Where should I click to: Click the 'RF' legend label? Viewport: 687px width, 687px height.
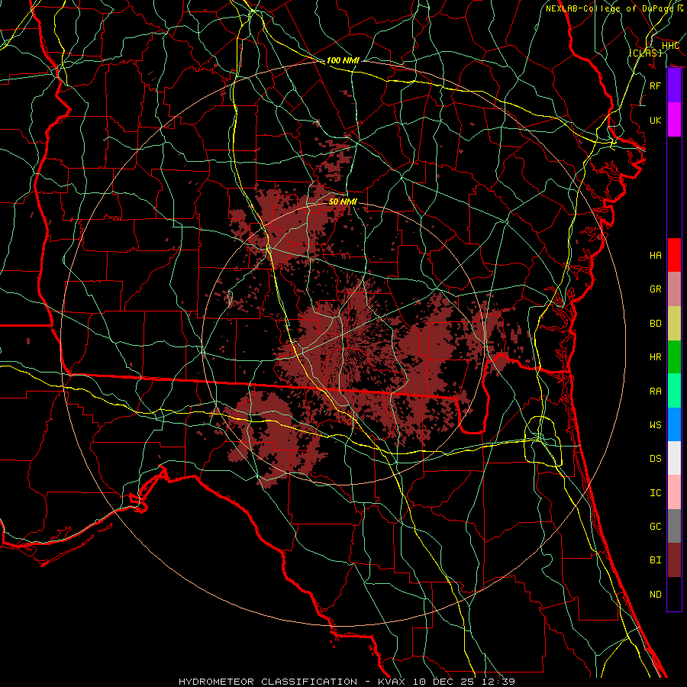656,85
